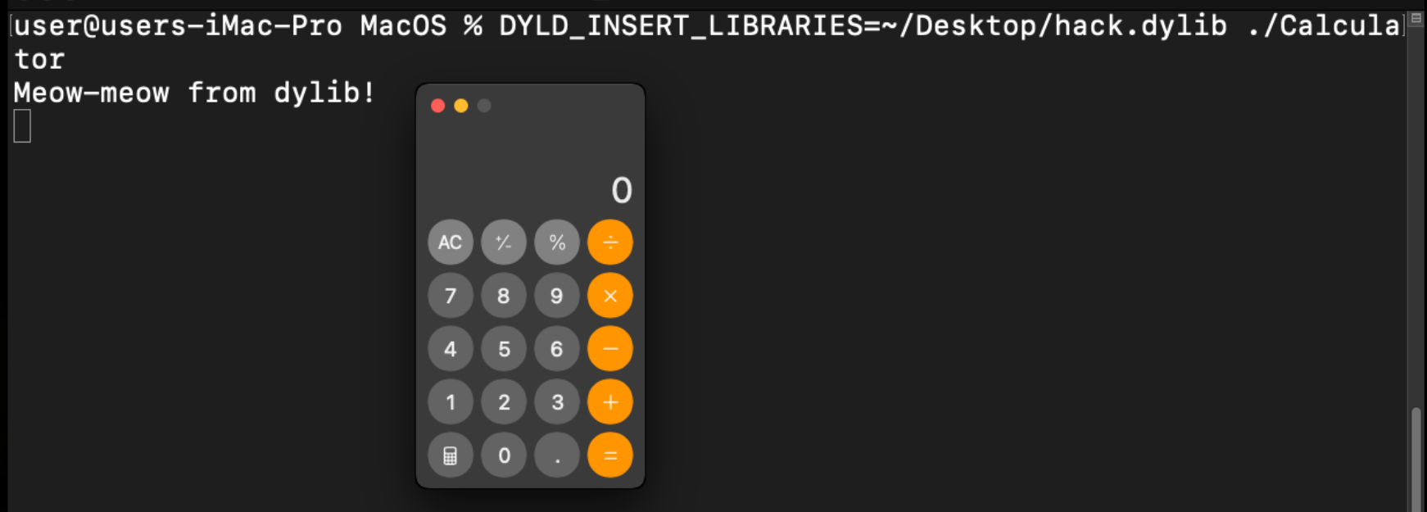Click the multiply operator button
Image resolution: width=1427 pixels, height=512 pixels.
pos(610,296)
